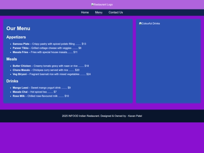Click the Restaurant Logo image
Image resolution: width=204 pixels, height=153 pixels.
pos(102,5)
